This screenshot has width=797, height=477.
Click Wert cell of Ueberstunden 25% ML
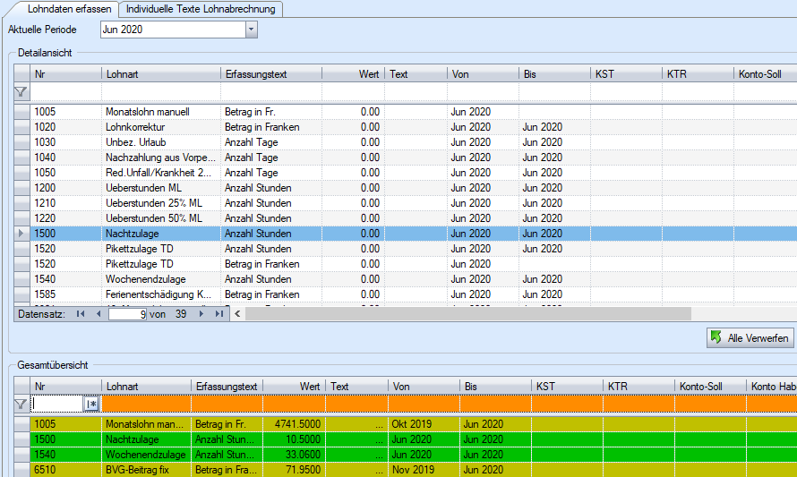click(353, 203)
